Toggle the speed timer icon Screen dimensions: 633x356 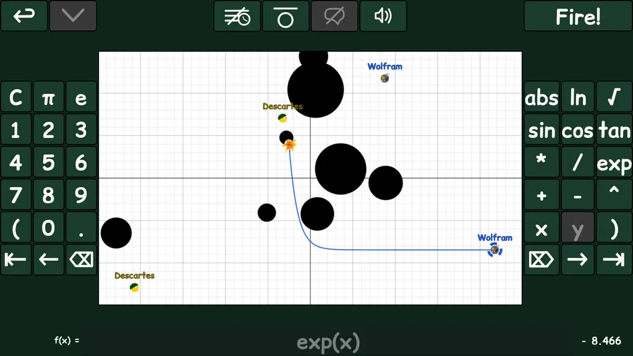pos(237,16)
